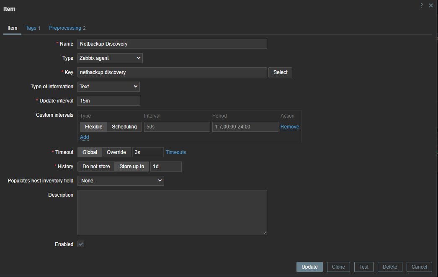The image size is (438, 277).
Task: Remove the flexible custom interval
Action: (289, 126)
